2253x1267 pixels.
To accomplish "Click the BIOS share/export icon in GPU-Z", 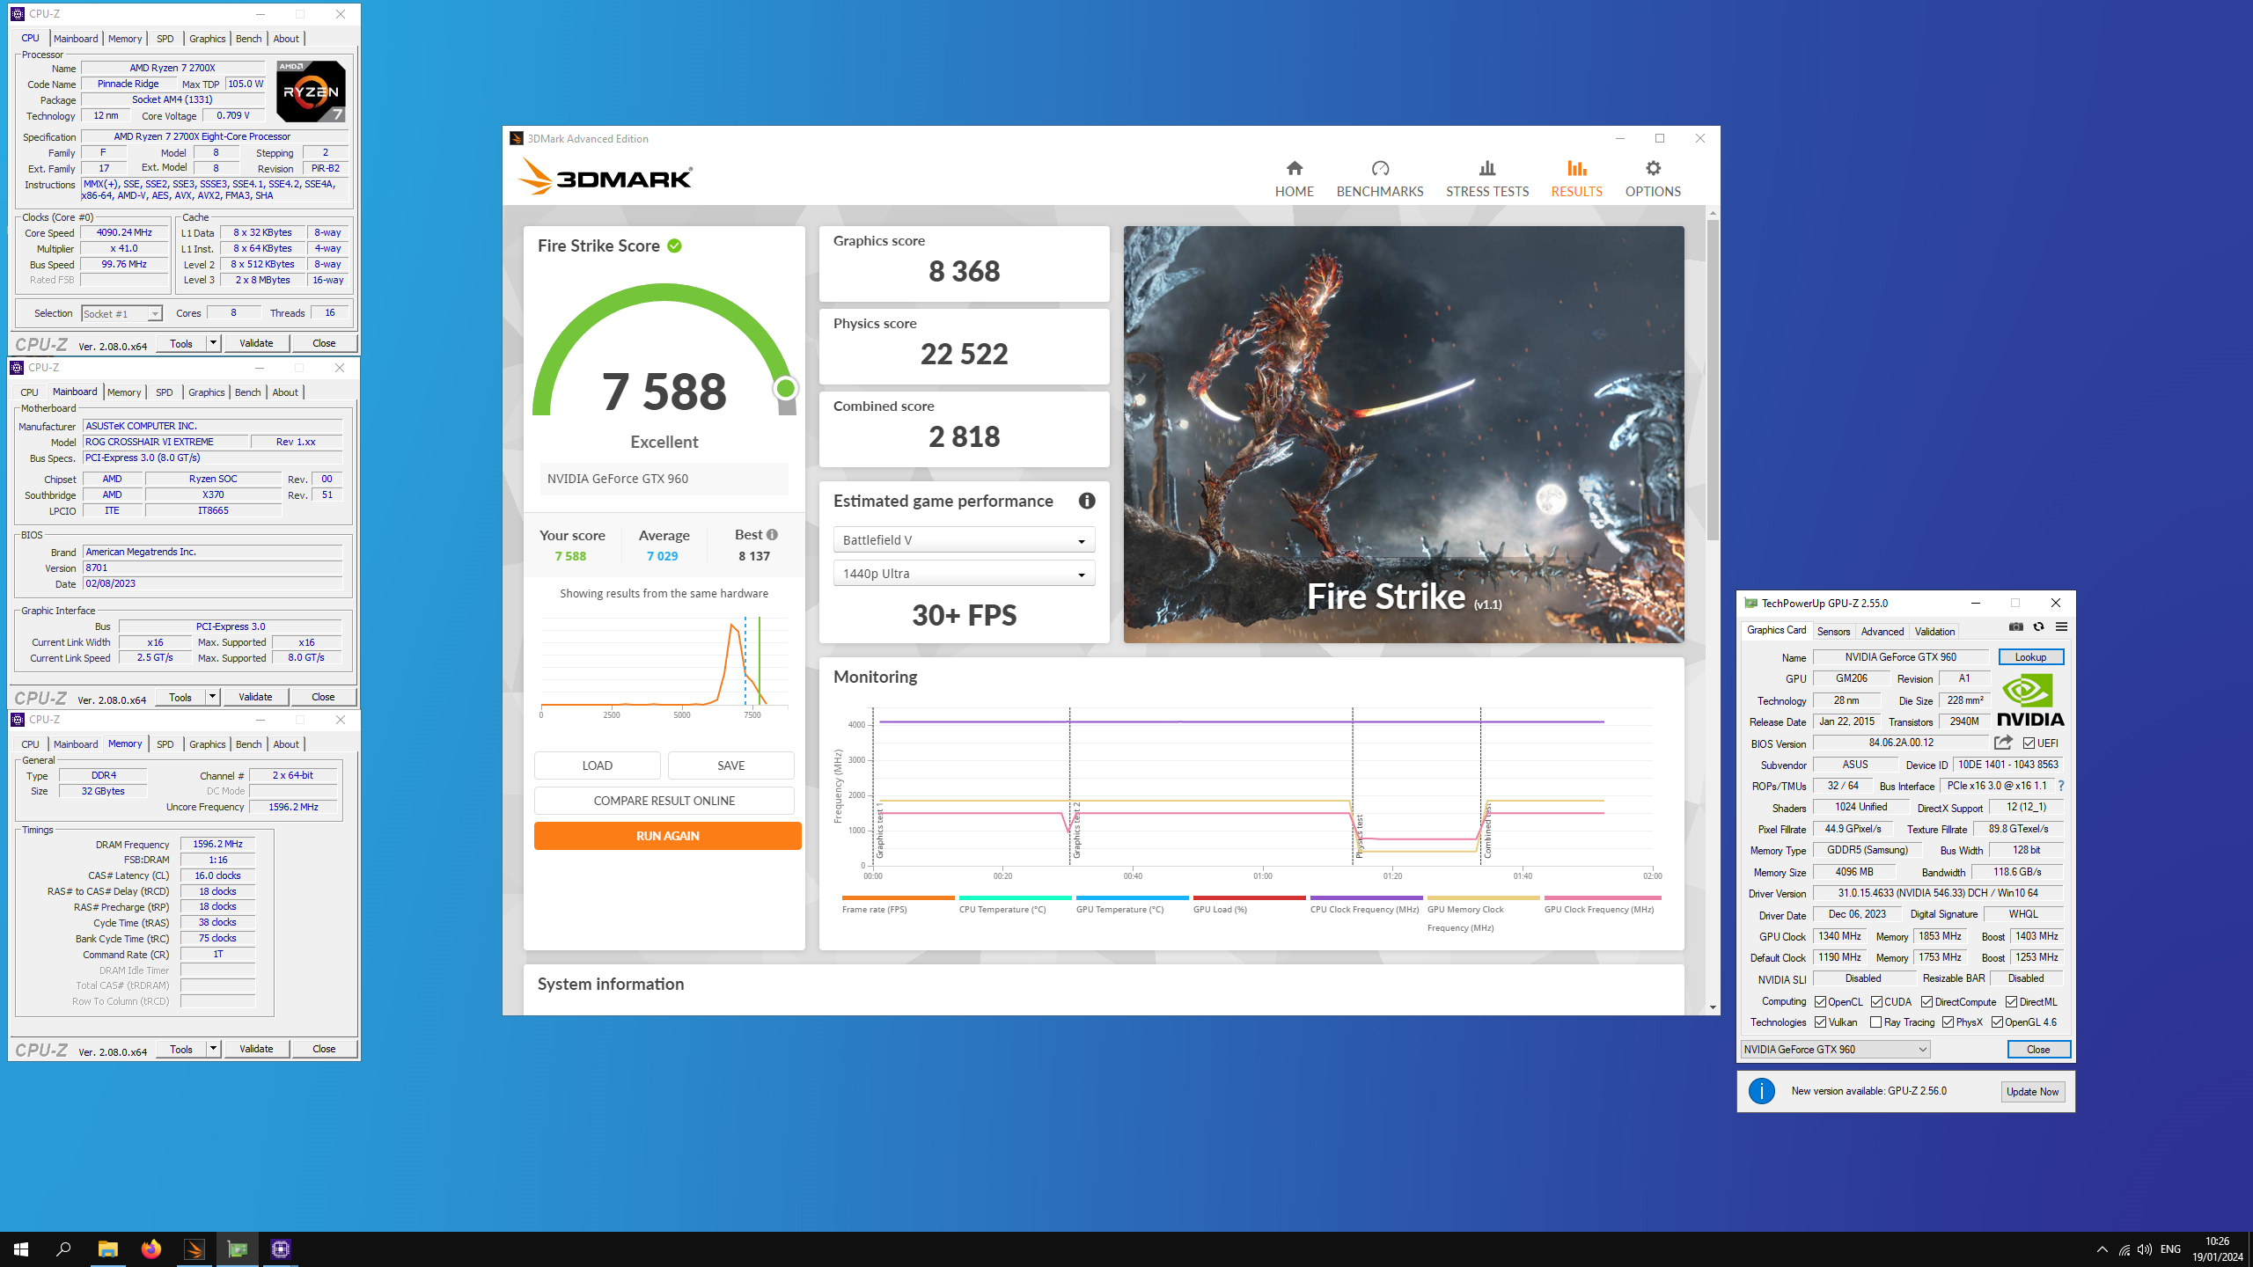I will pos(2003,743).
